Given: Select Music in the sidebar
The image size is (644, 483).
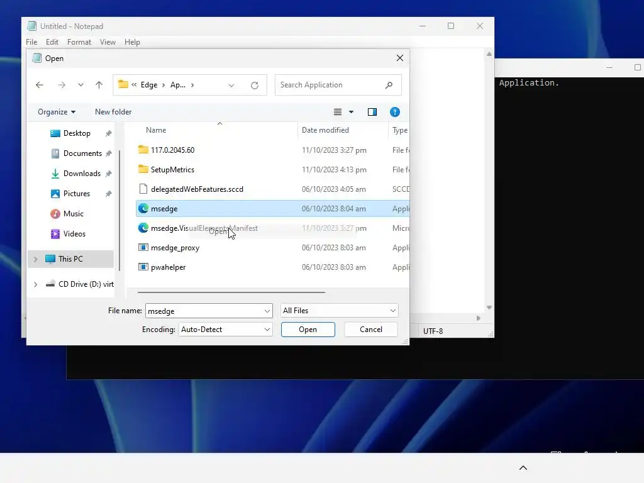Looking at the screenshot, I should [73, 214].
